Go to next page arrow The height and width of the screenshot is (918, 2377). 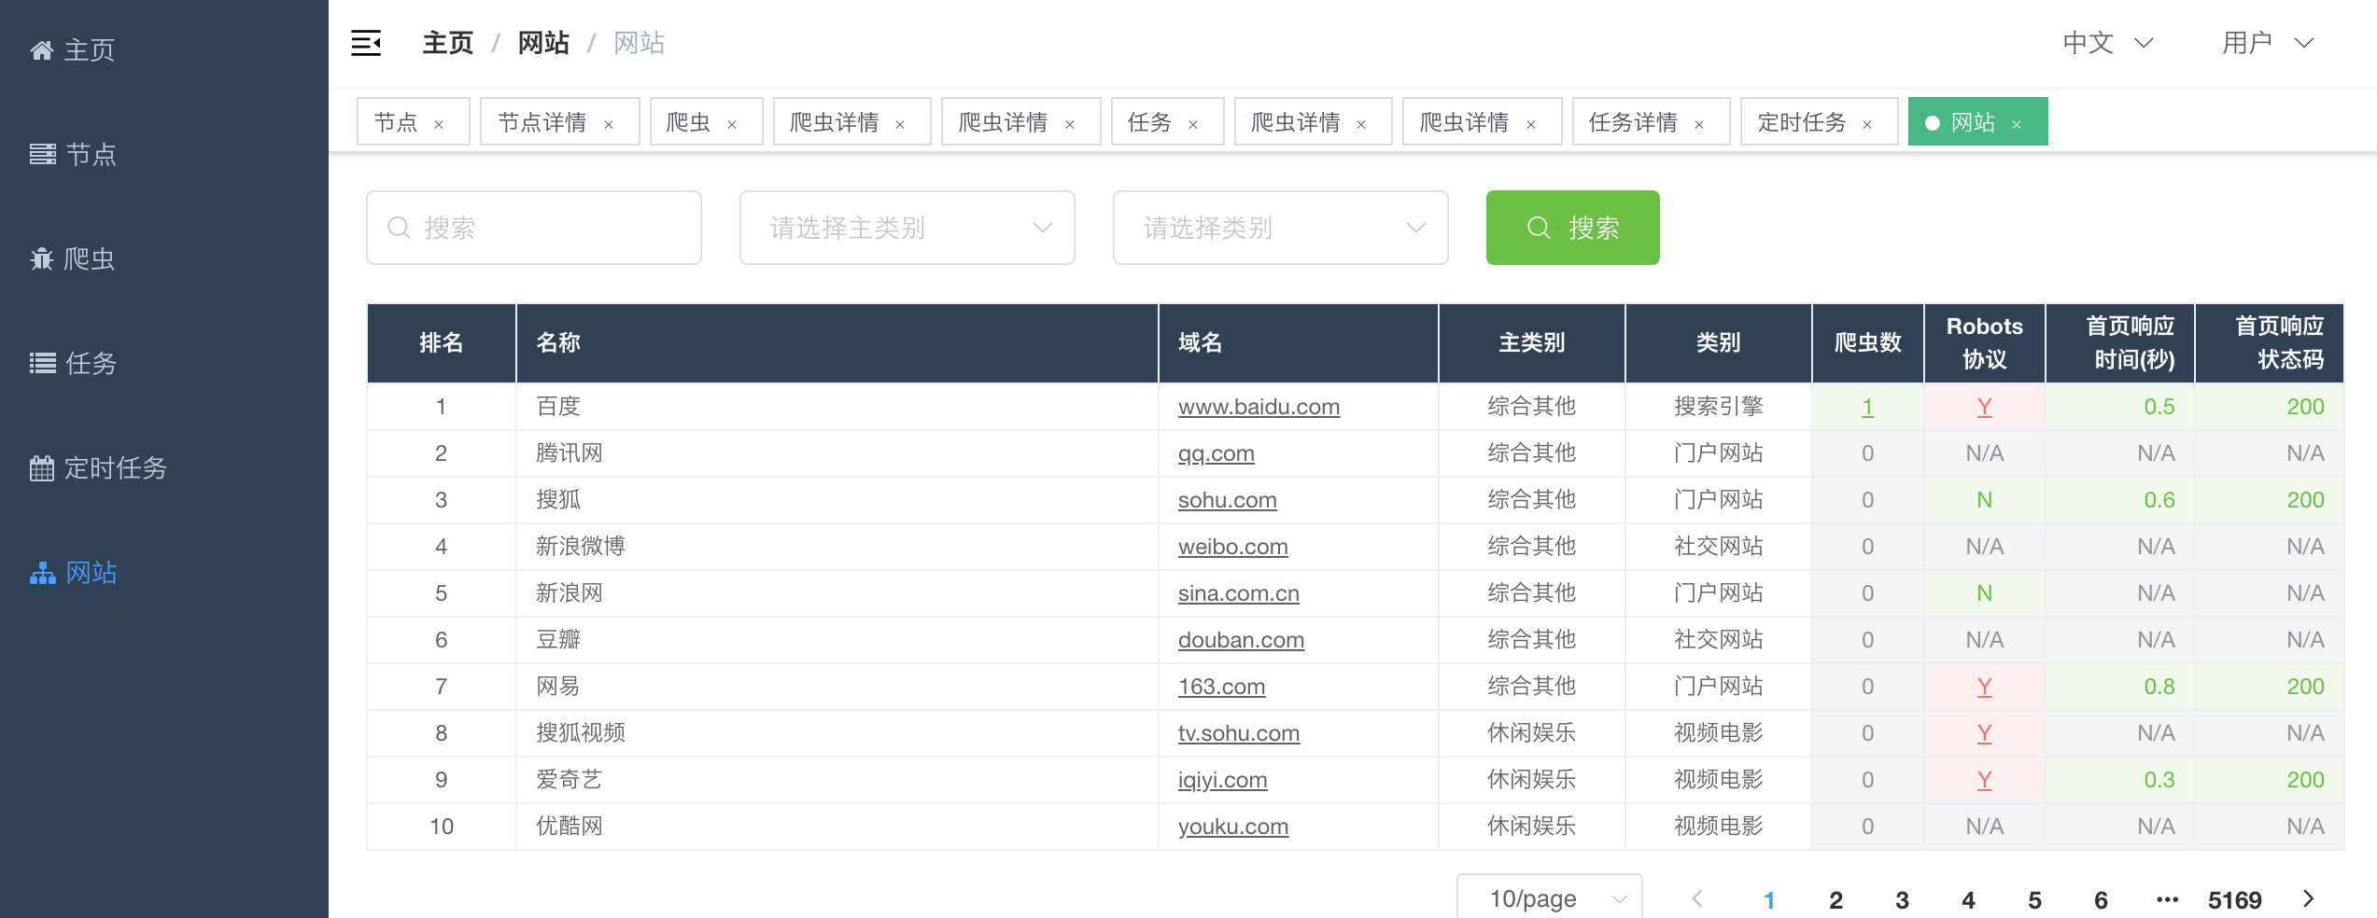coord(2309,898)
